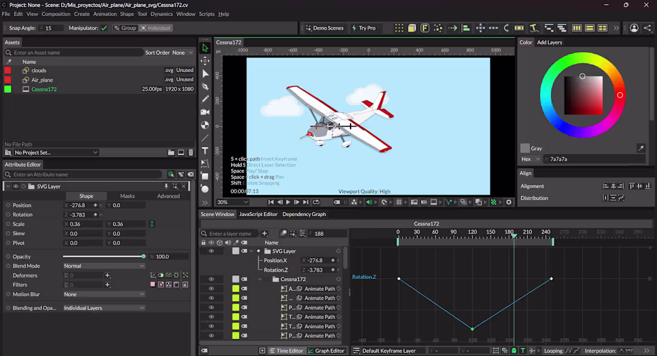Open the No Project Set dropdown
This screenshot has height=356, width=657.
(55, 152)
